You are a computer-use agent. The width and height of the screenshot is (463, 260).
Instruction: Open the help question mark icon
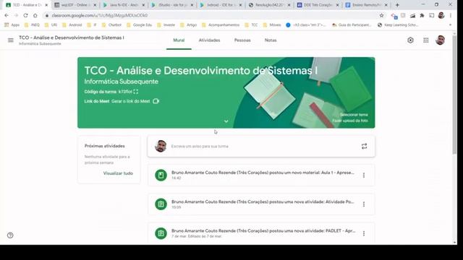[10, 235]
